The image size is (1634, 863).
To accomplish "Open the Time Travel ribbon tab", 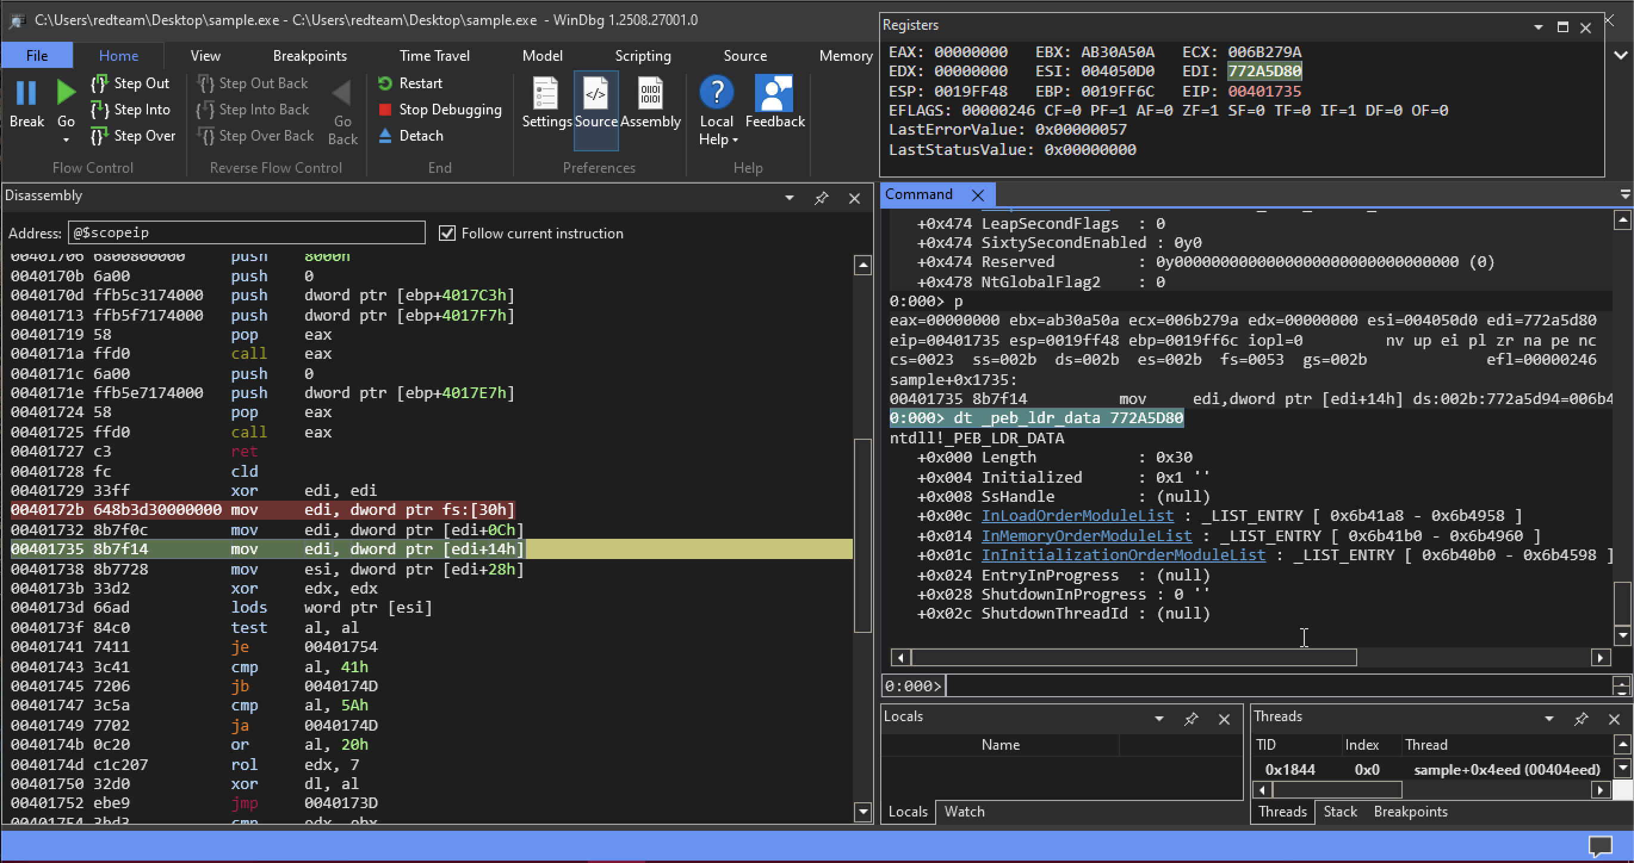I will click(x=435, y=56).
